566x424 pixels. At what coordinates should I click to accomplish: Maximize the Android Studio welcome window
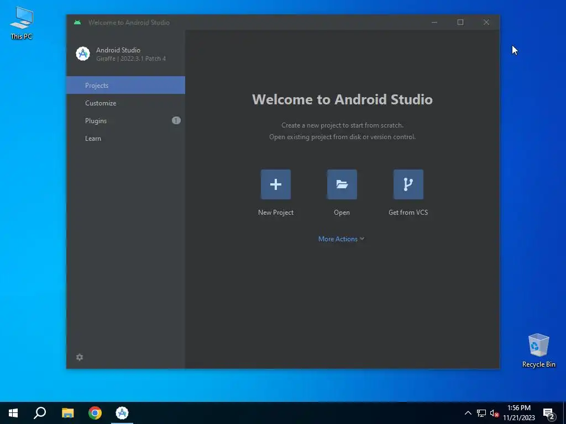460,22
